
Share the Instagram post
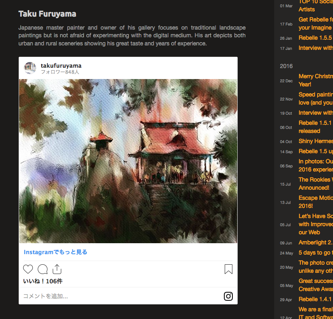57,269
